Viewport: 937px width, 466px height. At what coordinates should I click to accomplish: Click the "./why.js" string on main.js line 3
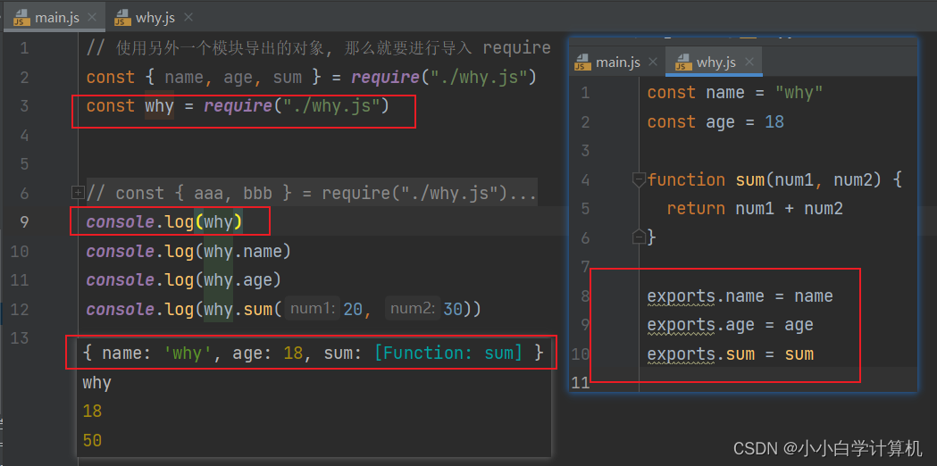tap(331, 106)
